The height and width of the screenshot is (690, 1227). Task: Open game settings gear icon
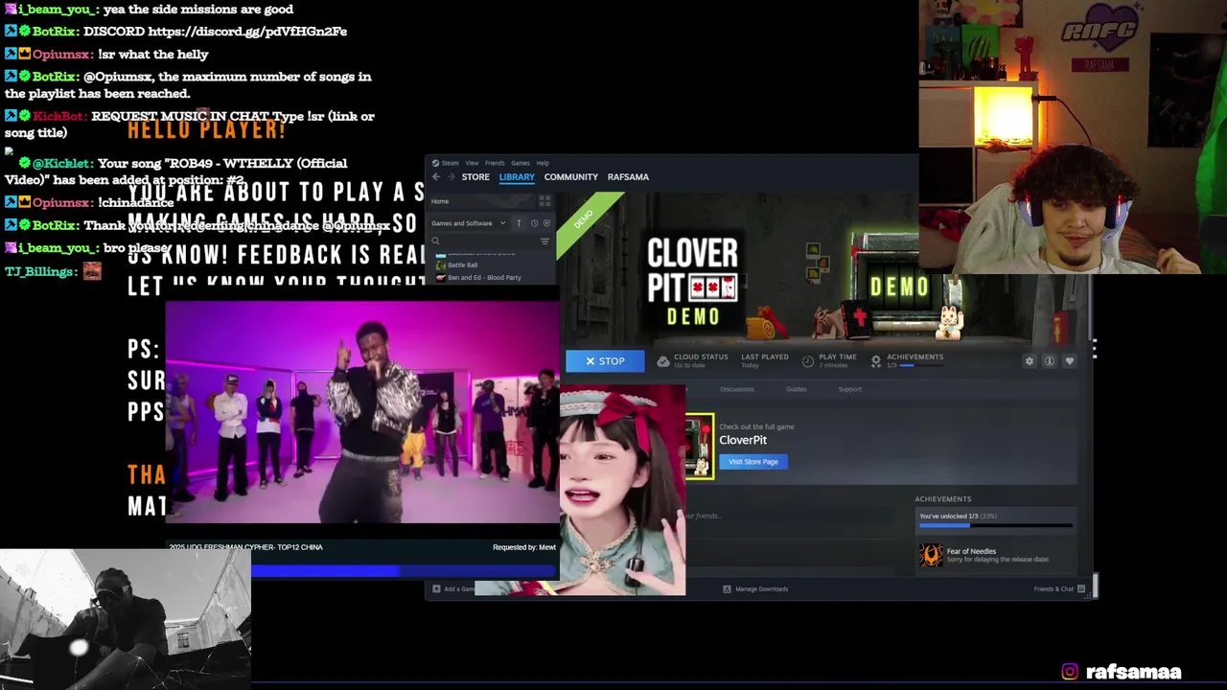click(x=1030, y=361)
